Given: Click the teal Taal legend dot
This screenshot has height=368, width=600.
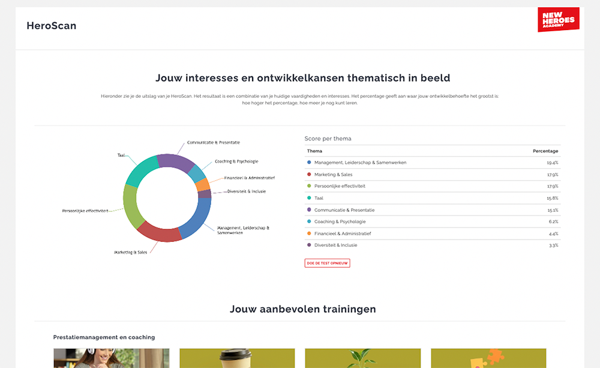Looking at the screenshot, I should click(x=309, y=198).
